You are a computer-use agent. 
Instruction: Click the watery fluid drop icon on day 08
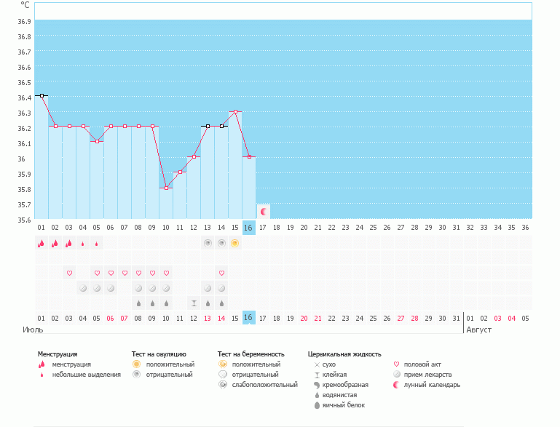[x=138, y=303]
